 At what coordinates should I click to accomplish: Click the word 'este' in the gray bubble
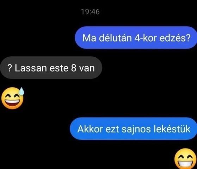click(59, 68)
